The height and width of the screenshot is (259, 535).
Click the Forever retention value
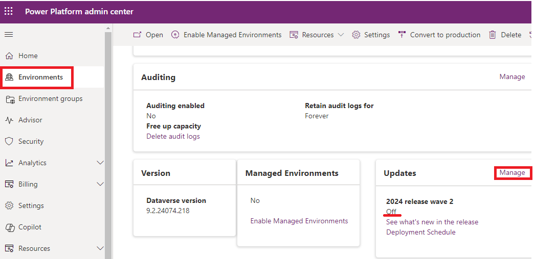(x=317, y=116)
